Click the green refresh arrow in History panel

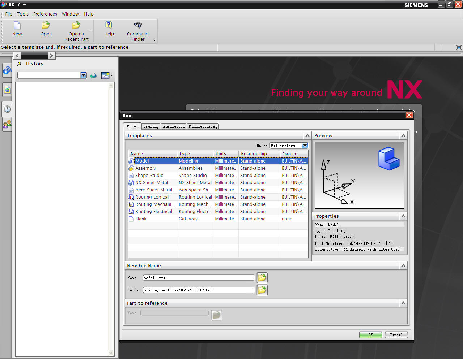[93, 75]
